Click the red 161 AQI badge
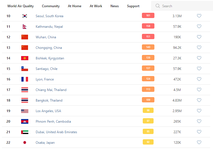213x149 pixels. (148, 16)
